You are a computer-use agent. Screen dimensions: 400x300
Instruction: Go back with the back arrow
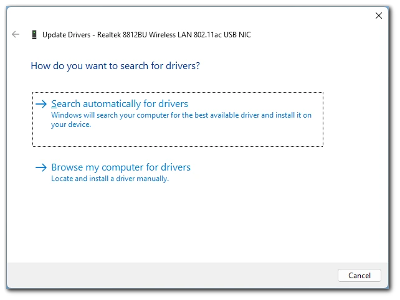pos(16,34)
